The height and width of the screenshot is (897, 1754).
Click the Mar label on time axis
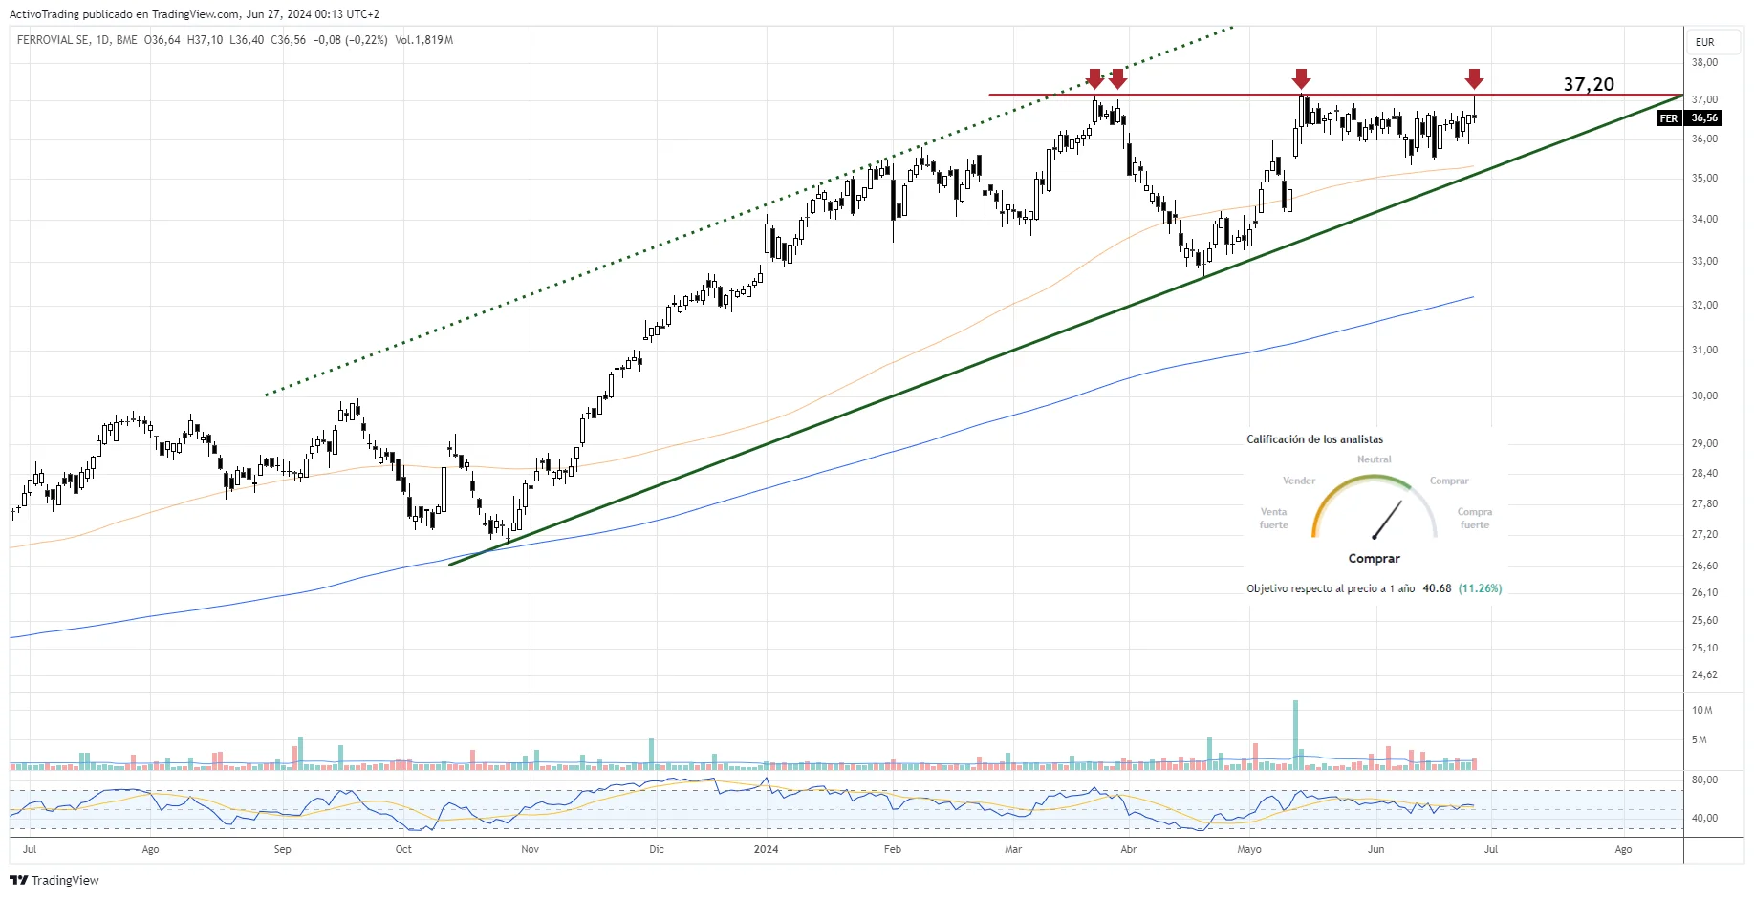coord(1013,849)
